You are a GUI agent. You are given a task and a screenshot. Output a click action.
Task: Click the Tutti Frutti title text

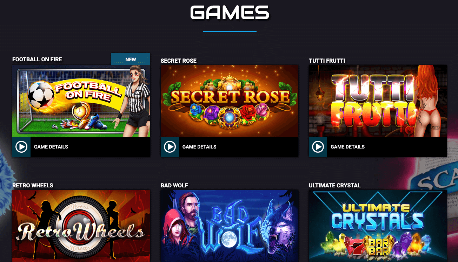[x=327, y=61]
